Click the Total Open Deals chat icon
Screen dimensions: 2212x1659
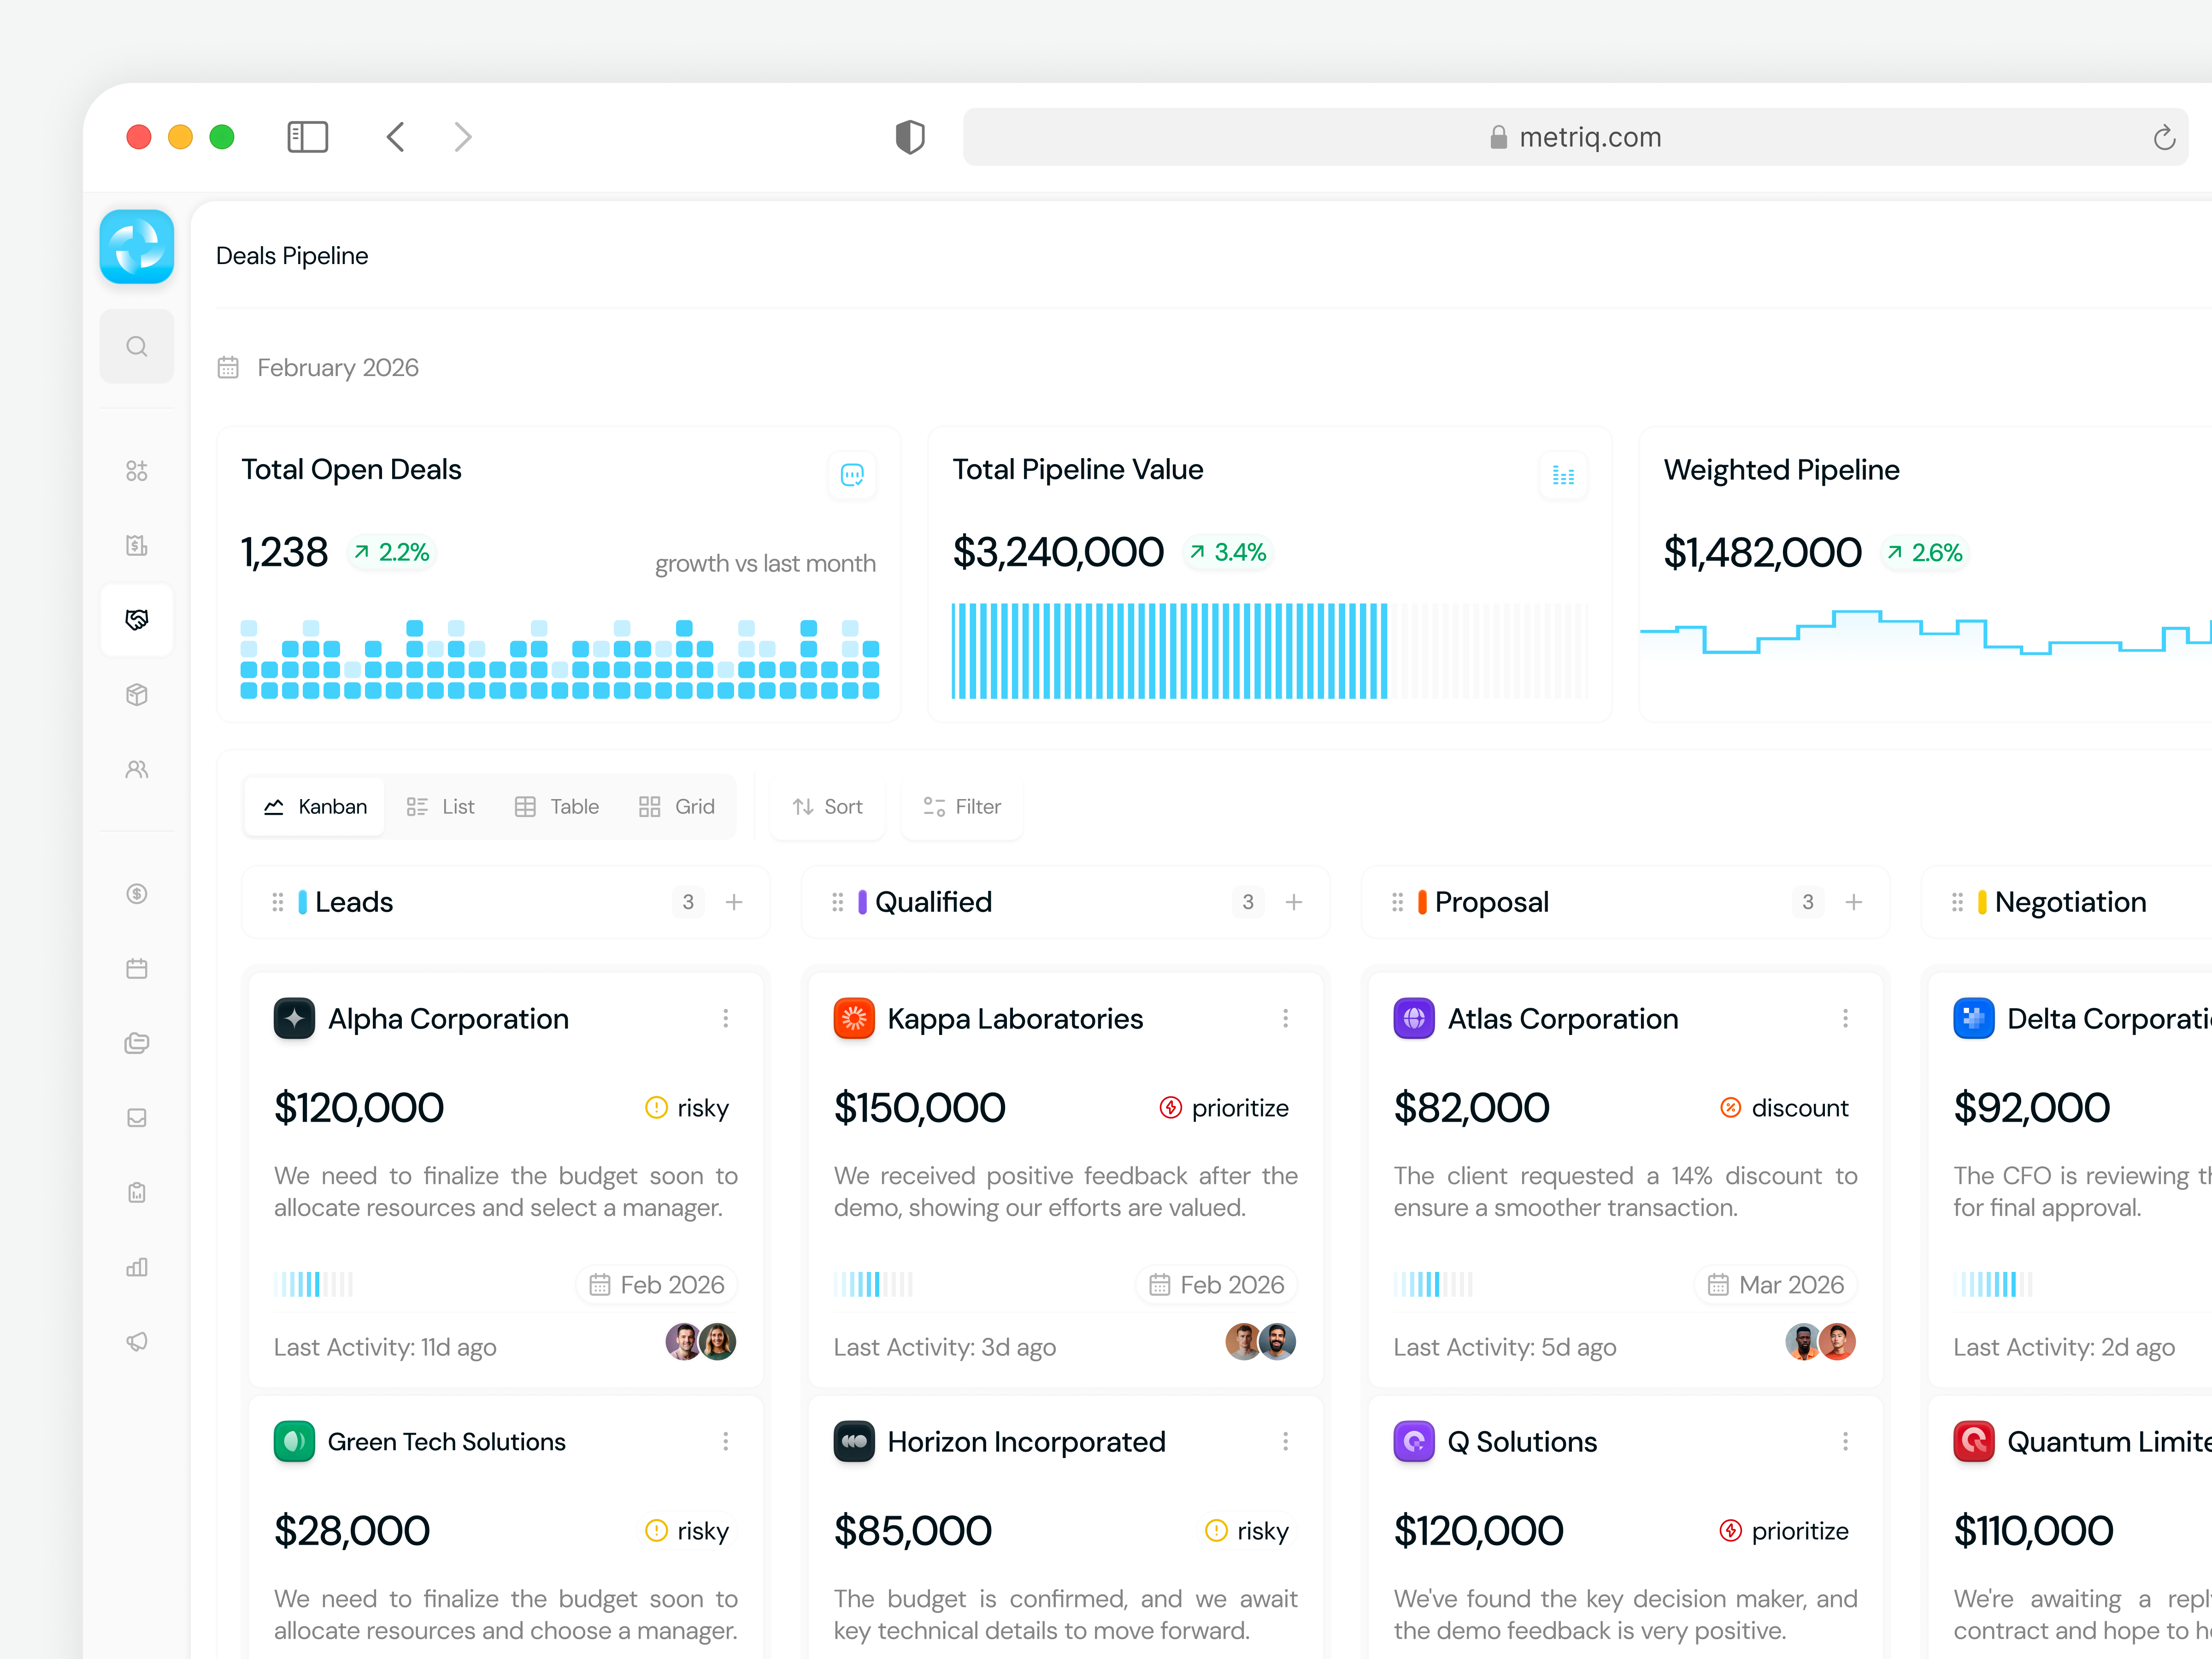[x=852, y=475]
